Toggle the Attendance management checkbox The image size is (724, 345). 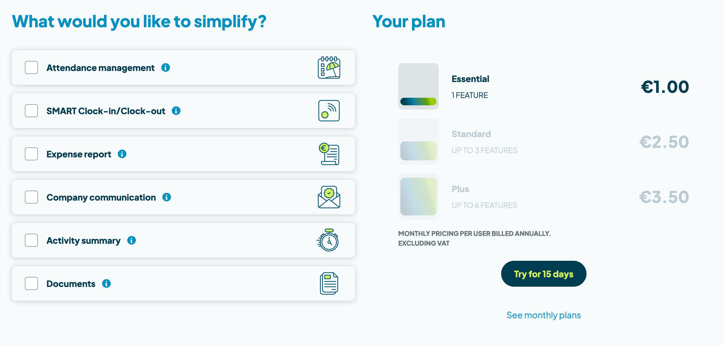click(31, 67)
